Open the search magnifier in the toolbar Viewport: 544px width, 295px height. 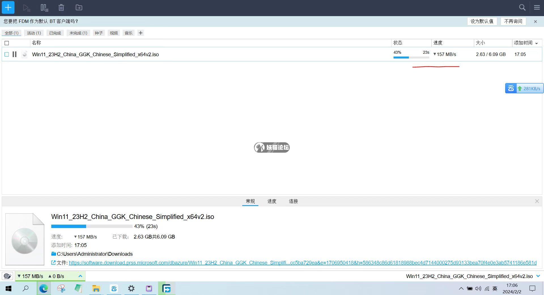pyautogui.click(x=522, y=8)
